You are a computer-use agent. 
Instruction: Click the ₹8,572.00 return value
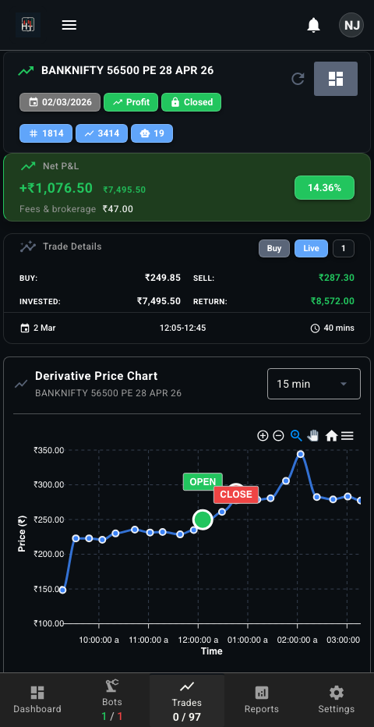point(333,301)
